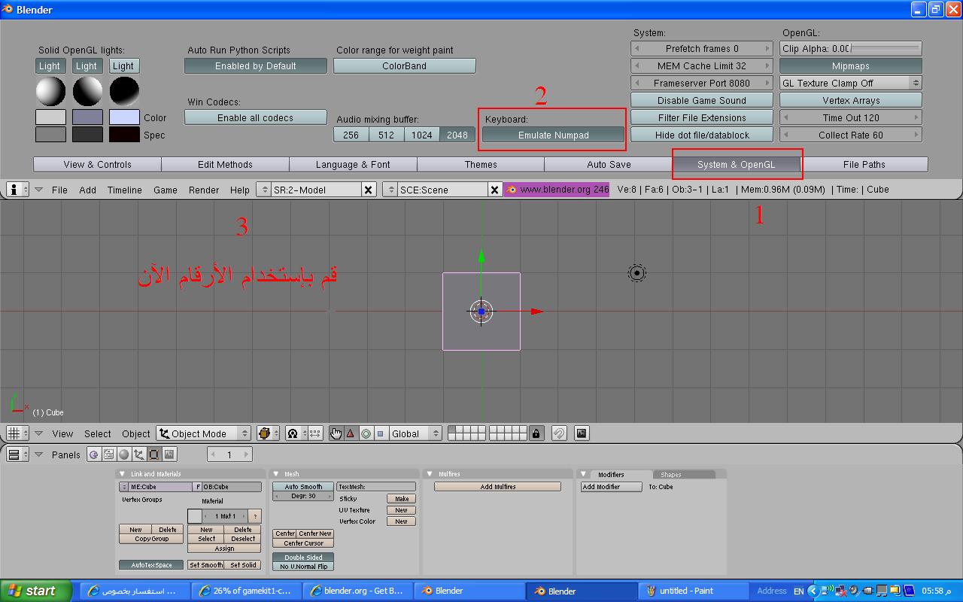Image resolution: width=963 pixels, height=602 pixels.
Task: Toggle the move object centers only icon
Action: pos(314,433)
